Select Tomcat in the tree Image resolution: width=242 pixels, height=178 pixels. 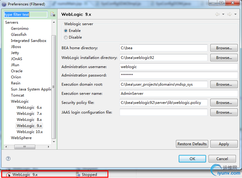[17, 95]
